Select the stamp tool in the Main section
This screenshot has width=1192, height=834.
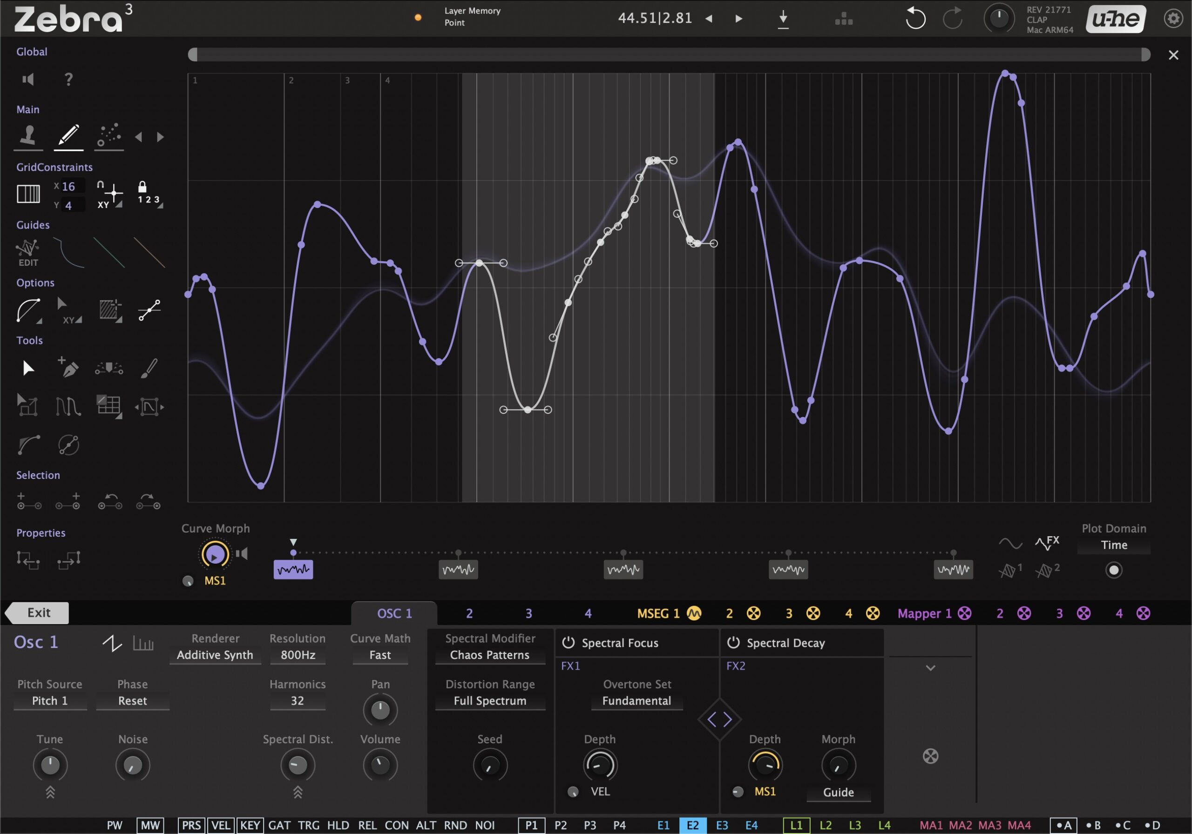pos(27,136)
